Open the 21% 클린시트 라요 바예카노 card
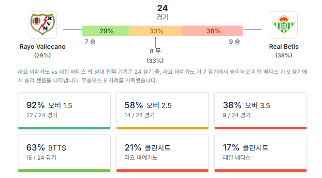322x178 pixels. tap(162, 153)
